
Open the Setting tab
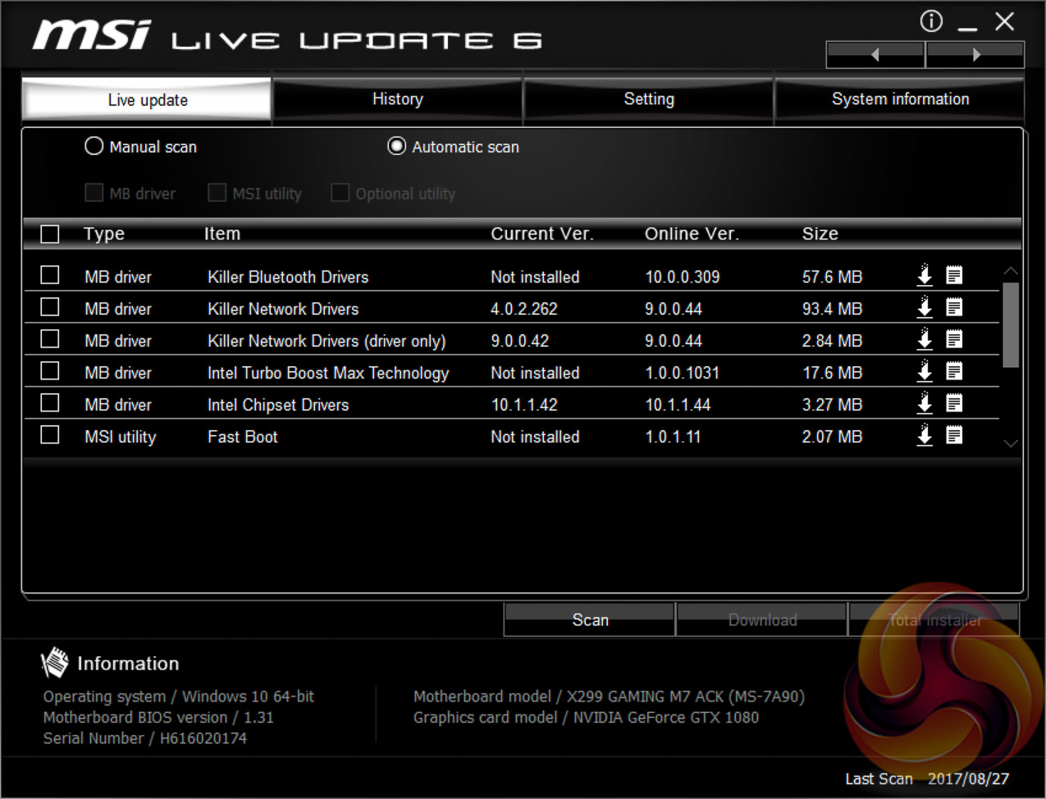click(649, 99)
